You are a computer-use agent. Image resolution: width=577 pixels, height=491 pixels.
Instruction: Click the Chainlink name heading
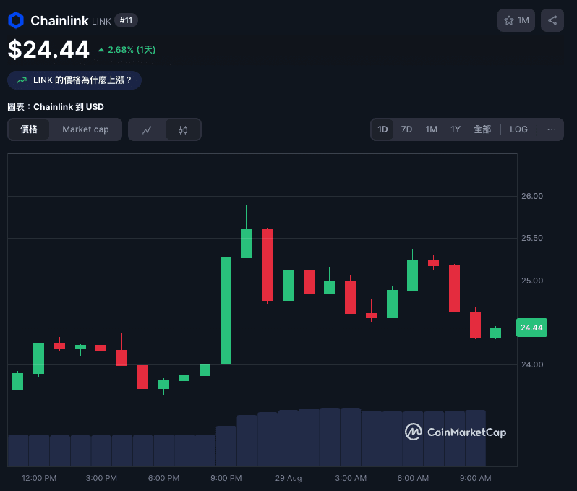[x=59, y=21]
